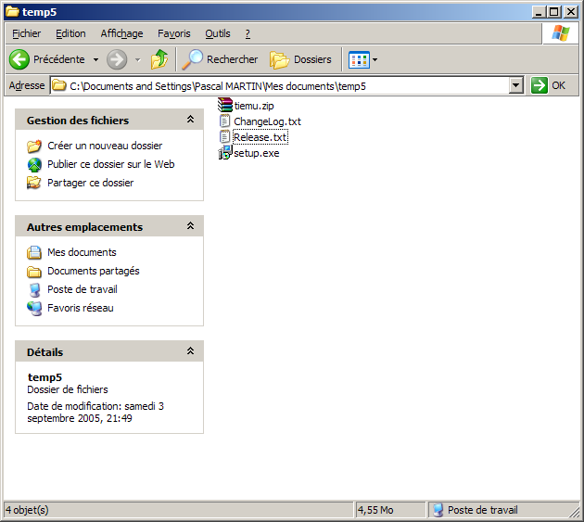The width and height of the screenshot is (584, 522).
Task: Select the ChangeLog.txt file name
Action: click(x=267, y=121)
